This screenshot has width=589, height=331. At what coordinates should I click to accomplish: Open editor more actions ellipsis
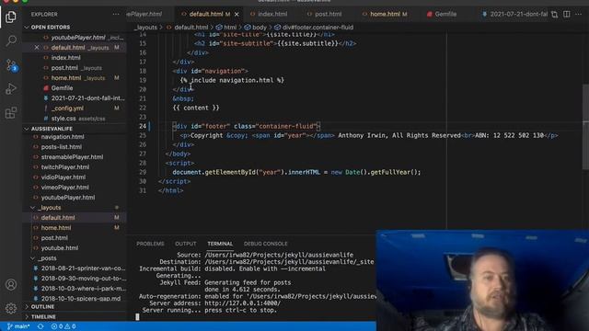tap(579, 15)
